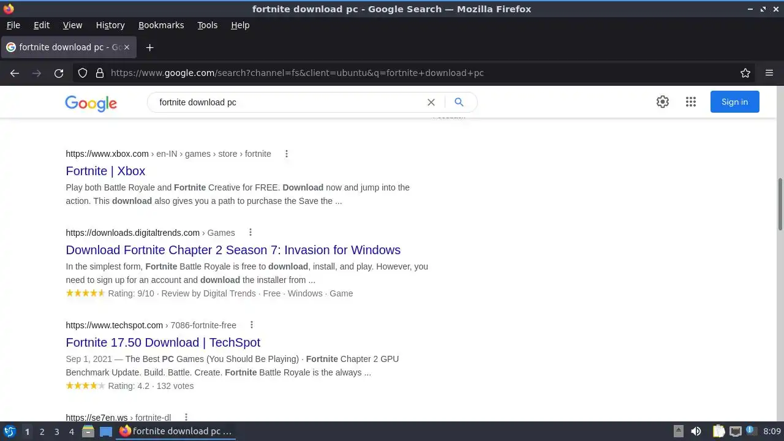Open options dots beside the techspot.com result
Screen dimensions: 784x441
[251, 325]
